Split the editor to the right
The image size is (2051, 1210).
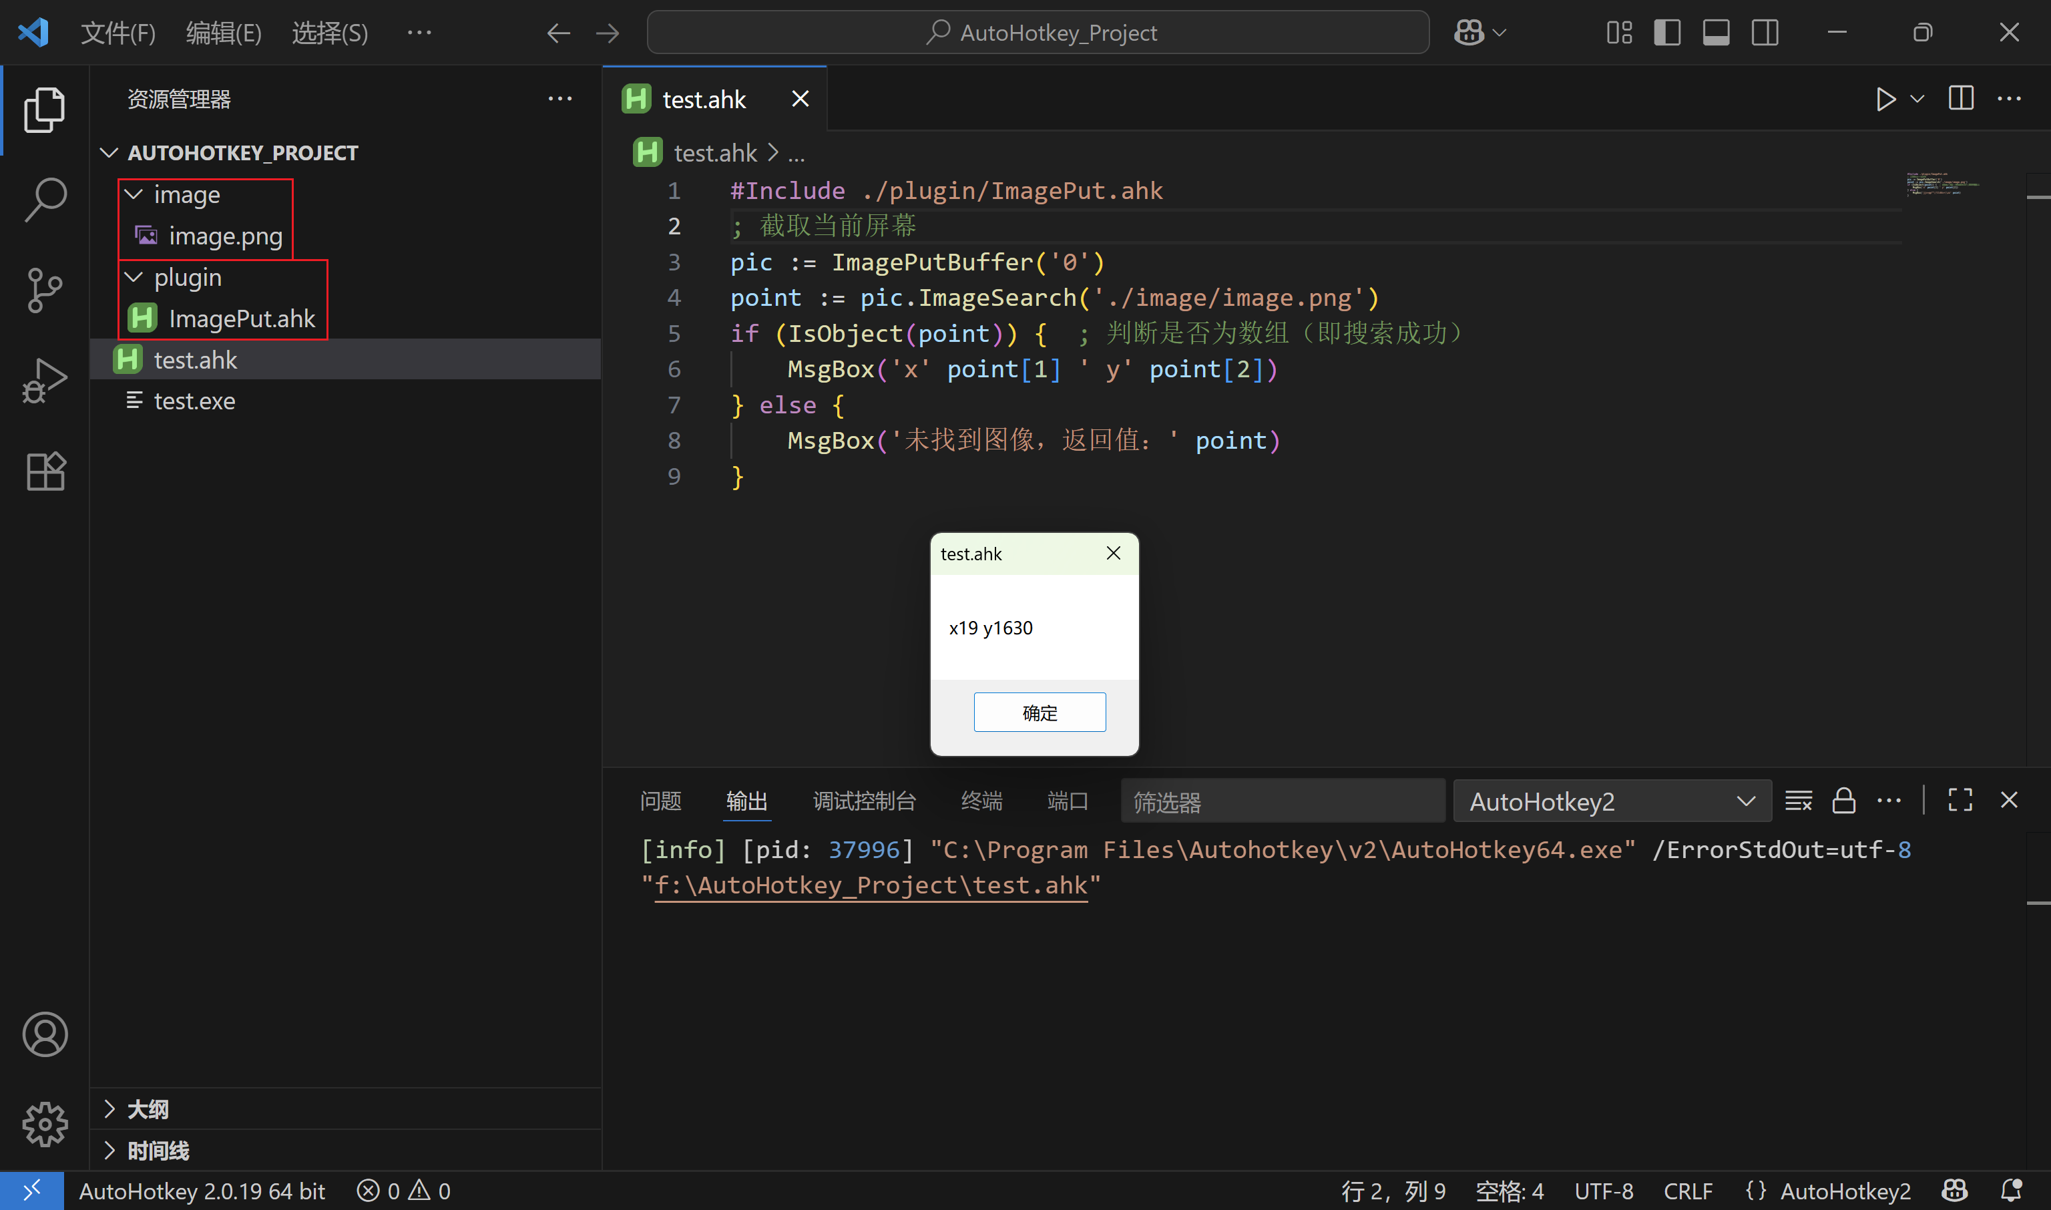coord(1962,99)
